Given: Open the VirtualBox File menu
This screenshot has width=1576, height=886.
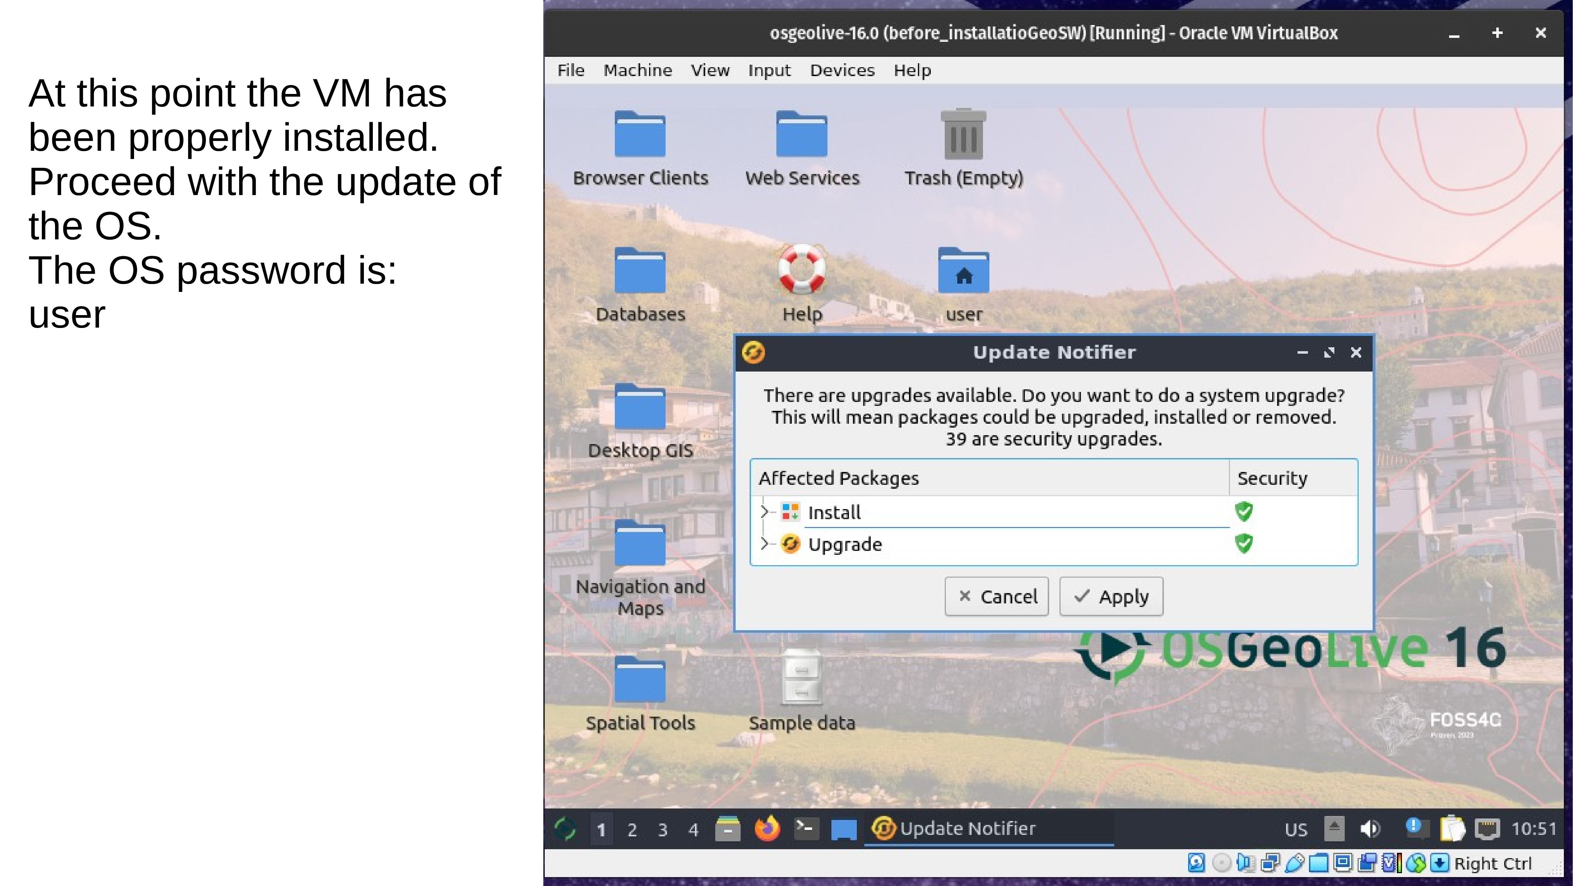Looking at the screenshot, I should (570, 70).
